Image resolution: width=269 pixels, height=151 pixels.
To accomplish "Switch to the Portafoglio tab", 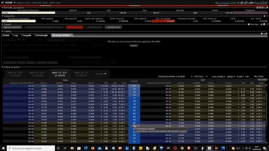I will 42,35.
